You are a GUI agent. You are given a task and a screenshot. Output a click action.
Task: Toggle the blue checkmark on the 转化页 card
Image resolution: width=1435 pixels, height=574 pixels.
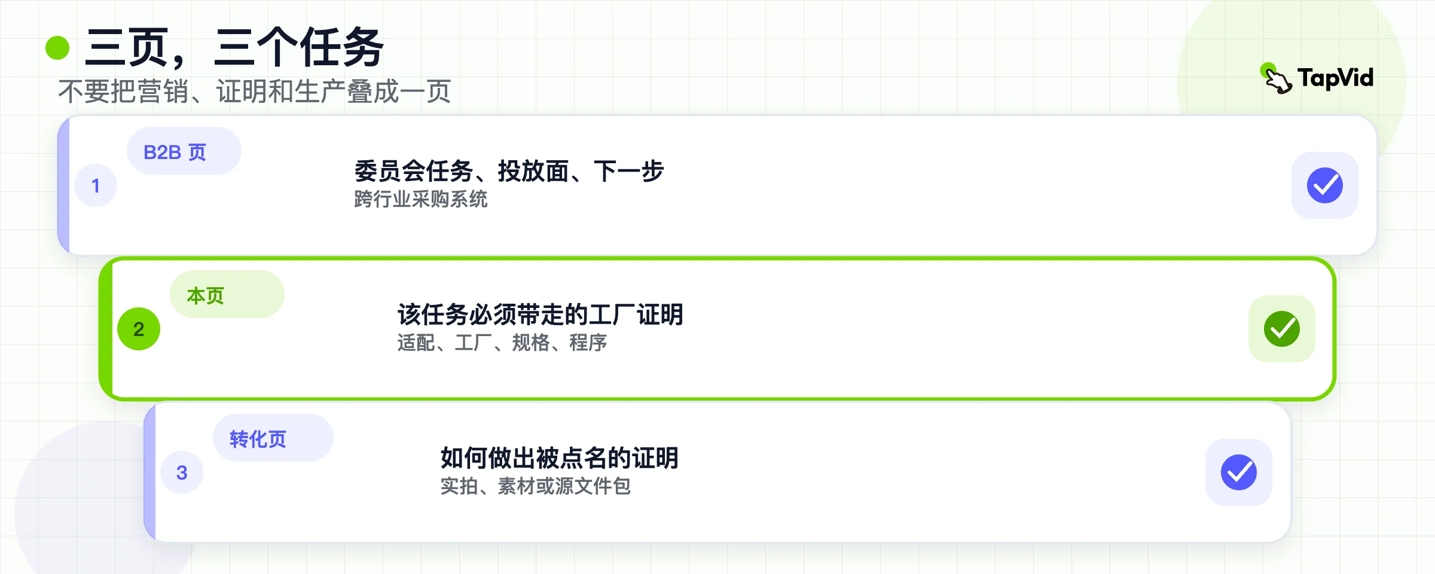[1239, 472]
